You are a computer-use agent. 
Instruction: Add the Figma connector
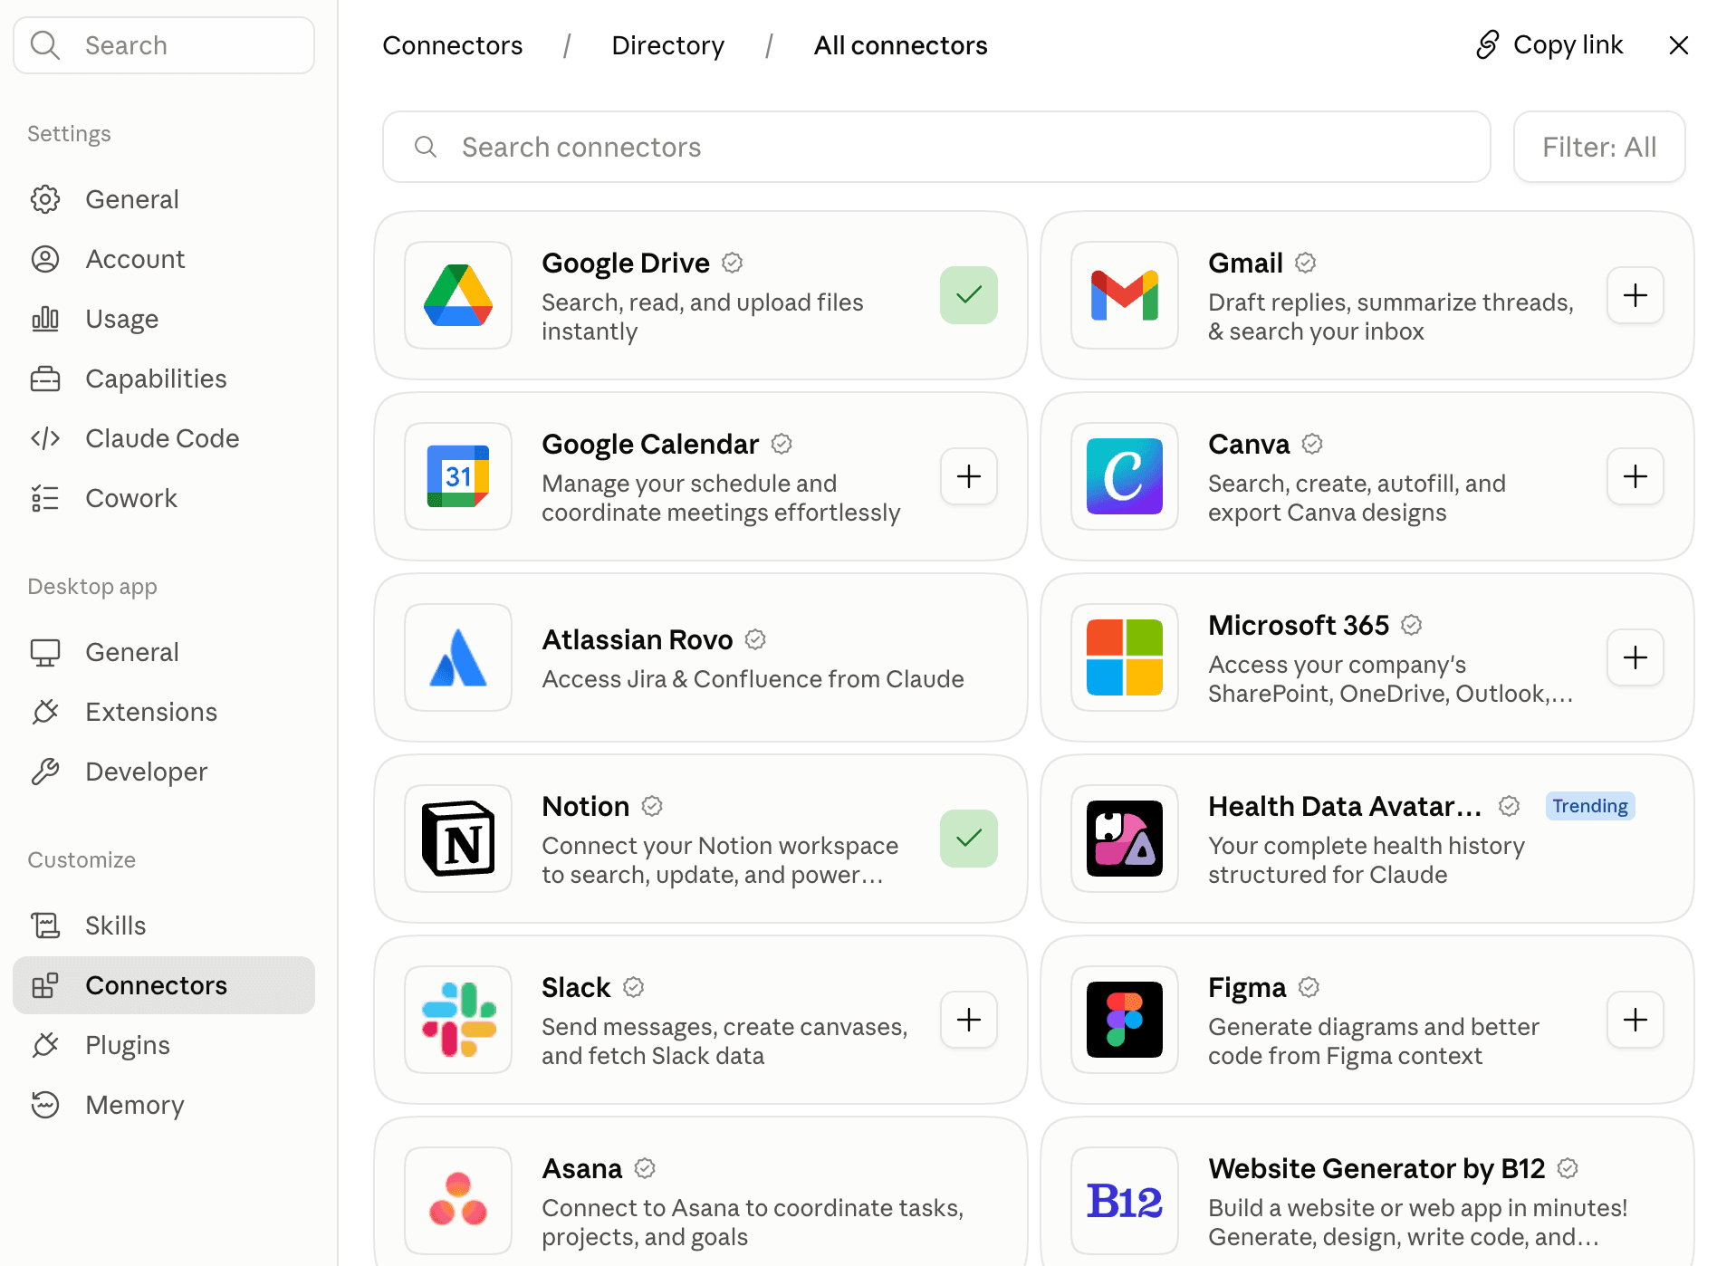coord(1635,1020)
